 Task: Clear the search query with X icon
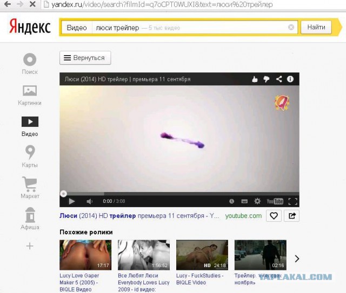coord(291,28)
